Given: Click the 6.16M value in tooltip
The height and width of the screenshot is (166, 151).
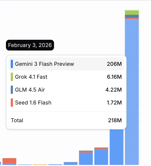Looking at the screenshot, I should click(114, 77).
